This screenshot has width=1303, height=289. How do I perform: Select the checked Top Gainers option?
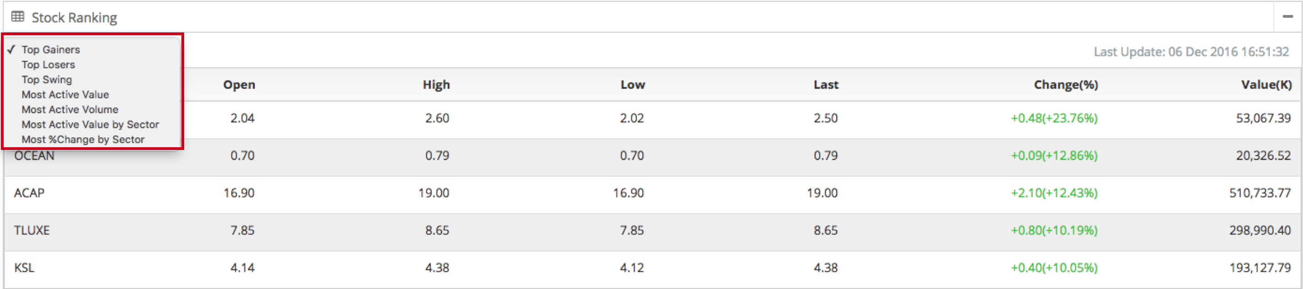(x=50, y=49)
